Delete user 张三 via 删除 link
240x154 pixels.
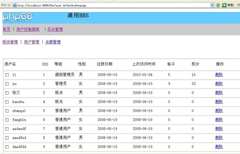[x=219, y=93]
